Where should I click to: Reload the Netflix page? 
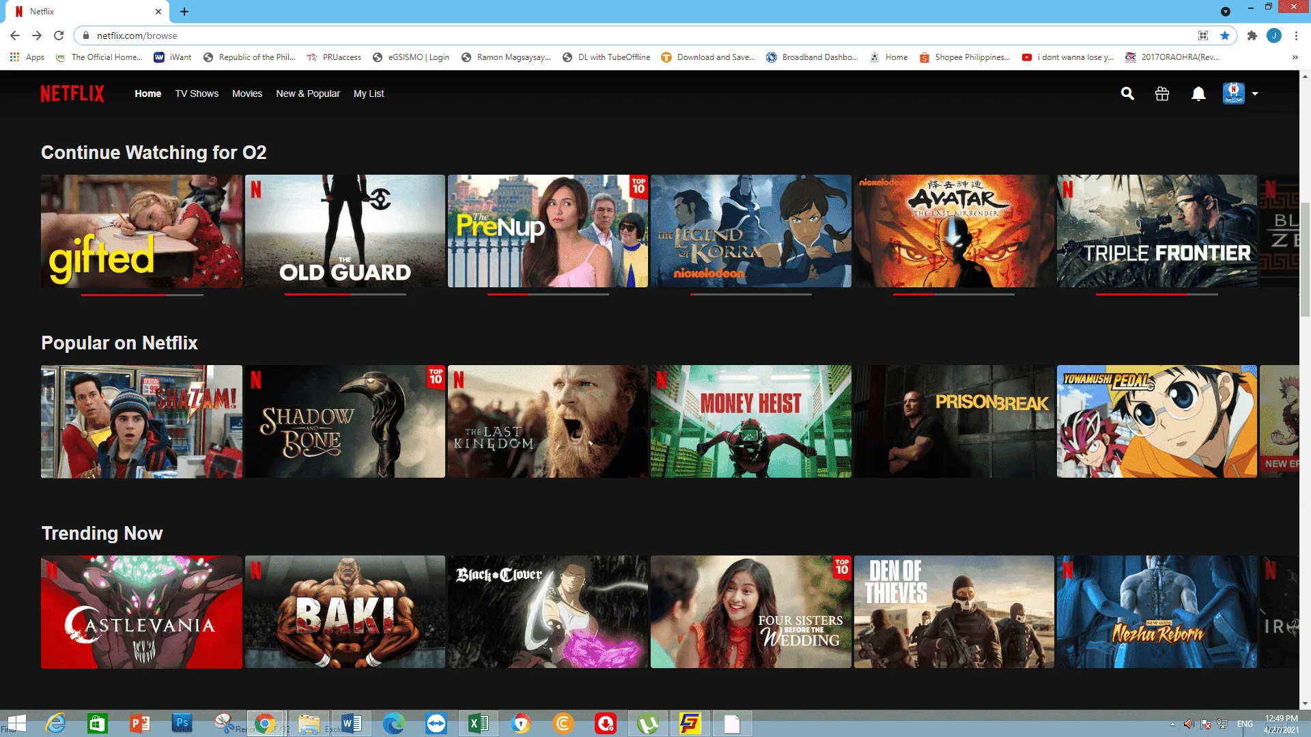click(x=59, y=35)
